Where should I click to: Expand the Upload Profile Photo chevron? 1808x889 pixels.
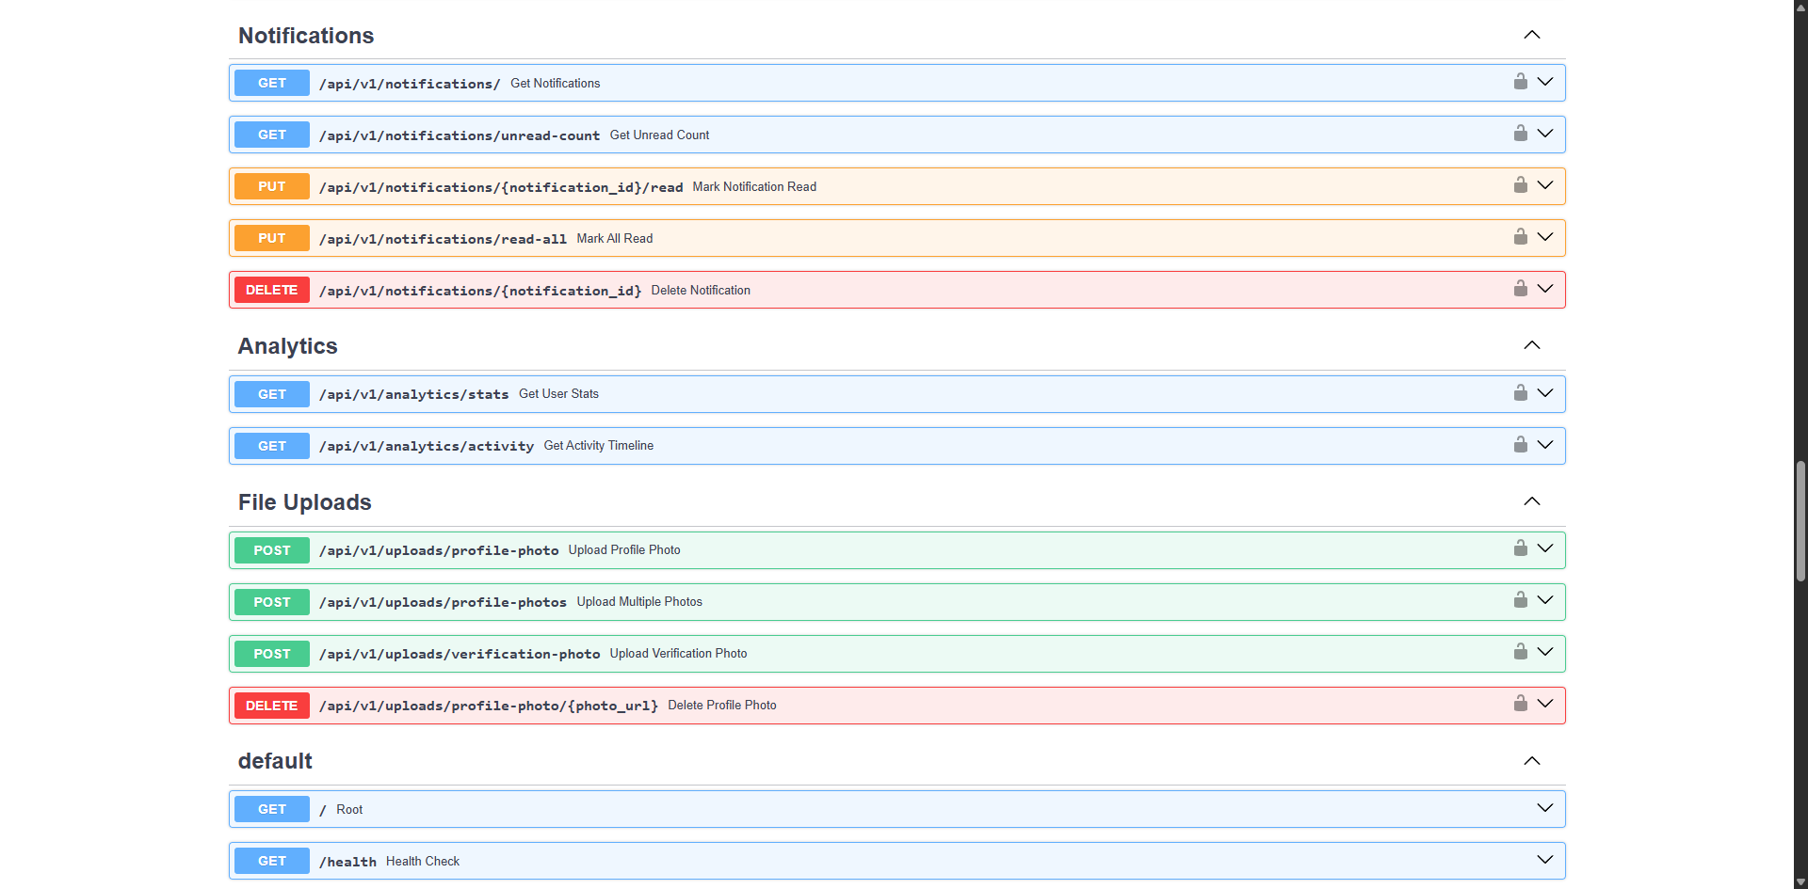(x=1545, y=548)
